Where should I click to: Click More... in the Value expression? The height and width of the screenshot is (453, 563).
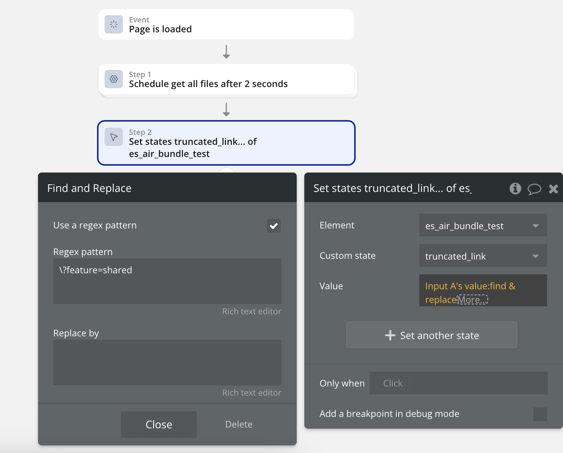click(472, 300)
